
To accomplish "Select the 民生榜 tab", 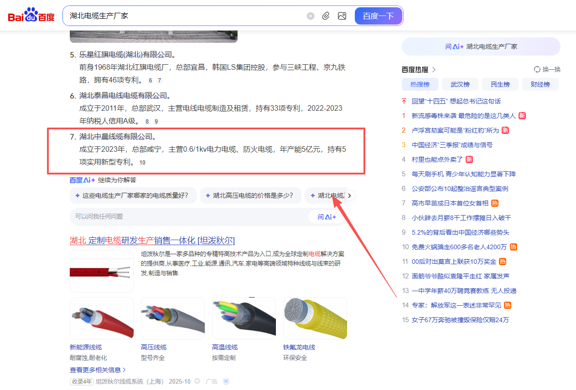I will (x=500, y=84).
